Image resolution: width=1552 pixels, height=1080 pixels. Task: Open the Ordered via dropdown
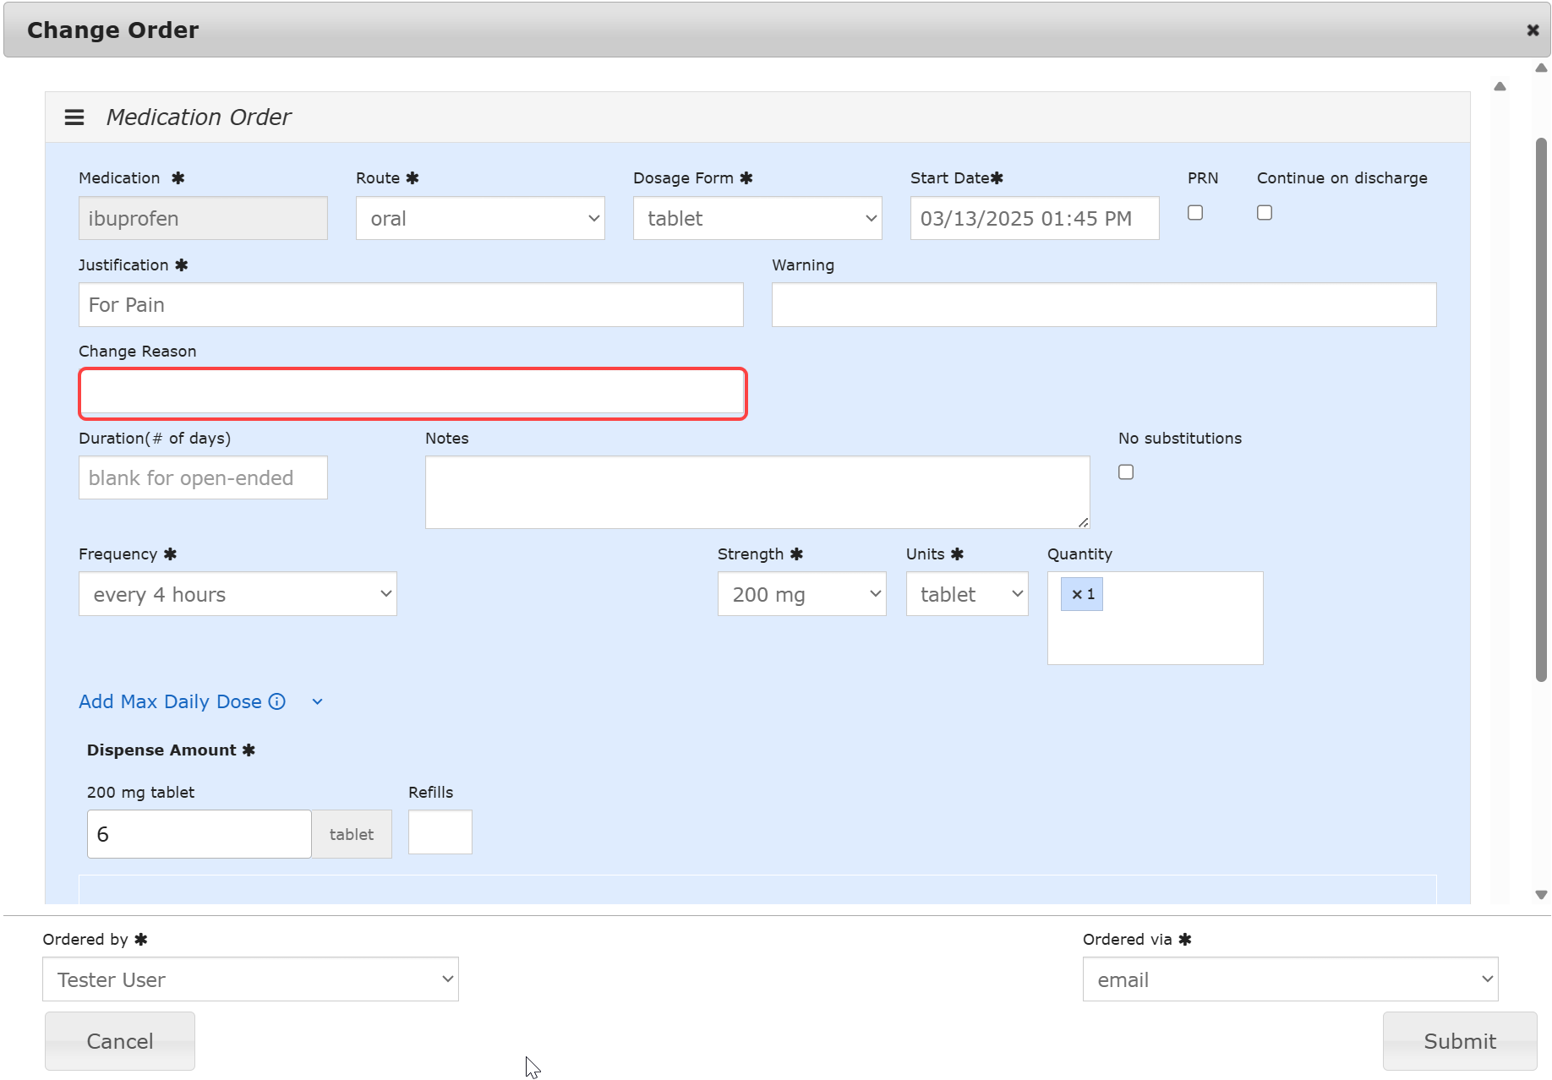(1289, 979)
